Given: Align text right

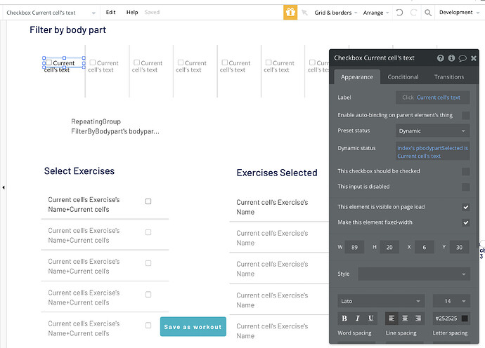Looking at the screenshot, I should [418, 319].
